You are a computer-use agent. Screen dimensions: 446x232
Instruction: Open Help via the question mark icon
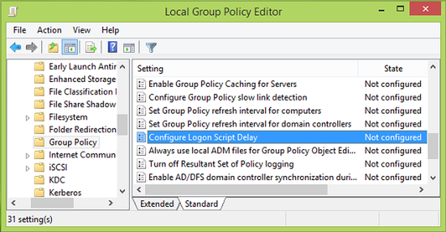pos(113,47)
